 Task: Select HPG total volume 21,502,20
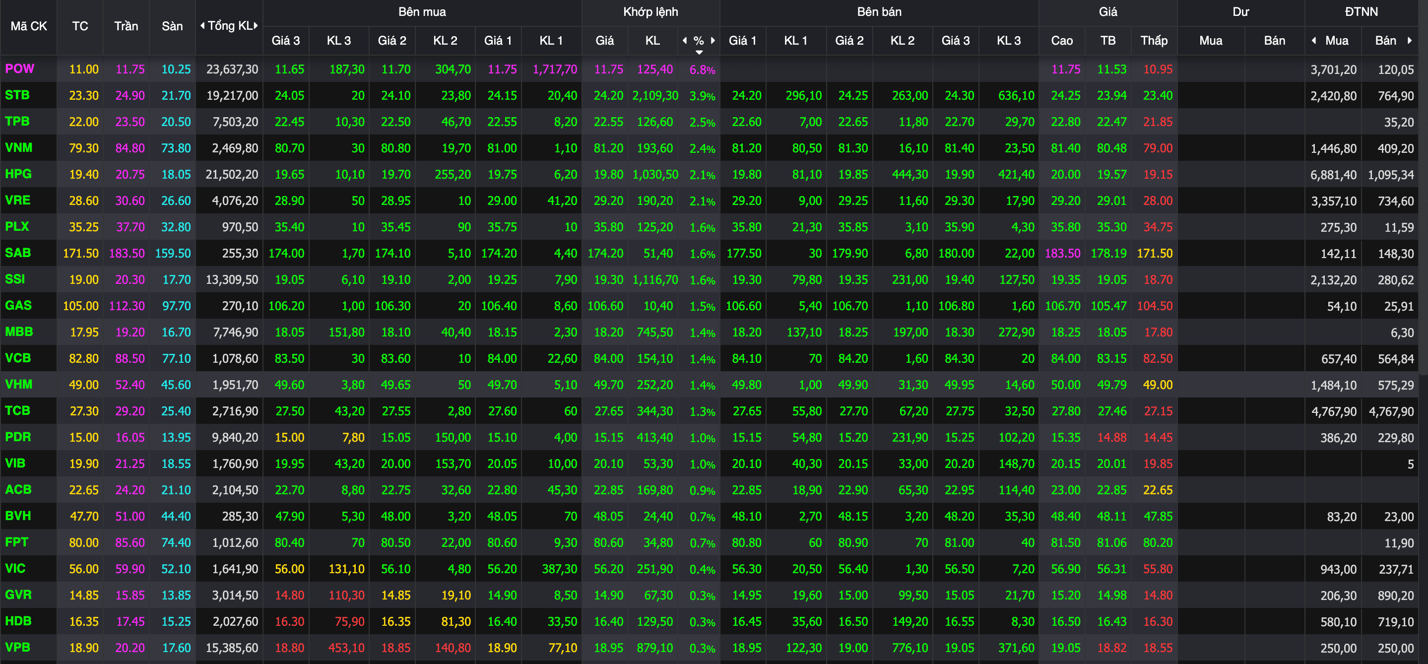(232, 175)
